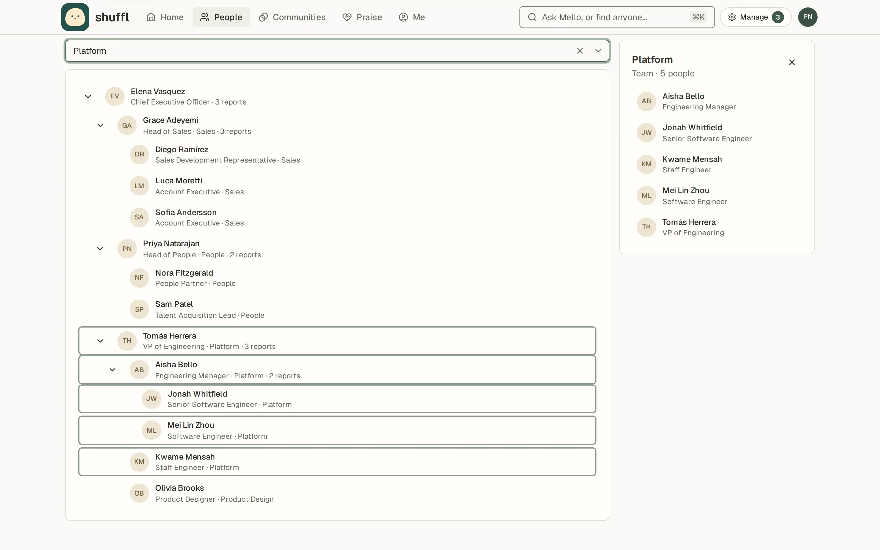Viewport: 880px width, 550px height.
Task: Click the DR avatar for Diego Ramírez
Action: coord(139,154)
